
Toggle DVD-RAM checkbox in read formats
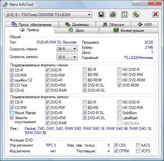tap(47, 90)
